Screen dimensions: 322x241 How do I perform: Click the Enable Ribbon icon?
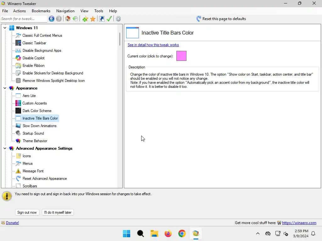pos(18,66)
